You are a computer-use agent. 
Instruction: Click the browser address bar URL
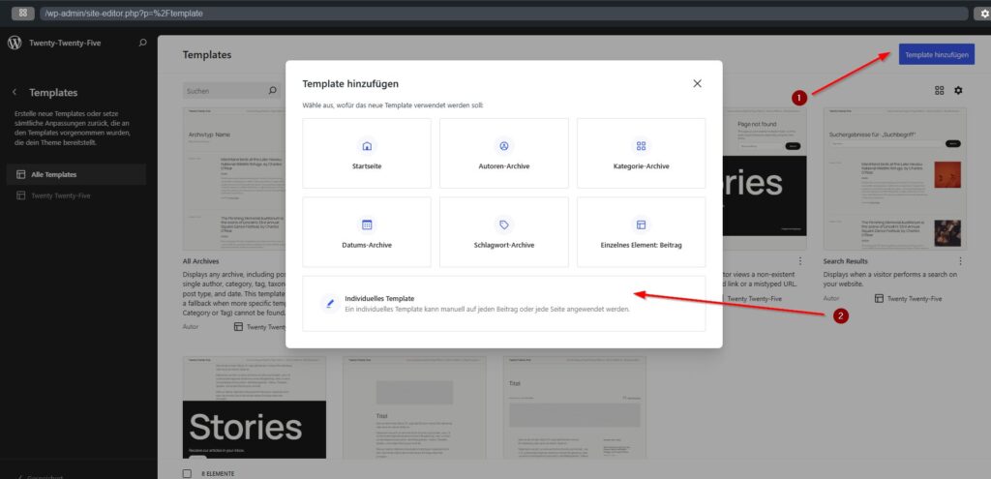503,14
